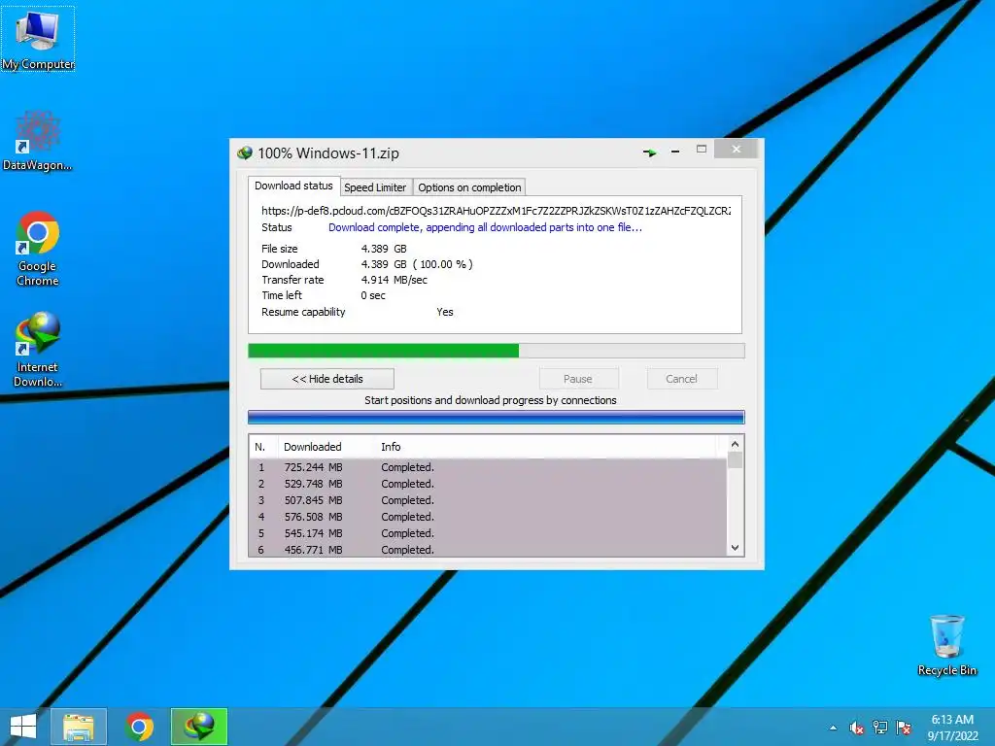
Task: Click the Hide details button
Action: click(x=327, y=379)
